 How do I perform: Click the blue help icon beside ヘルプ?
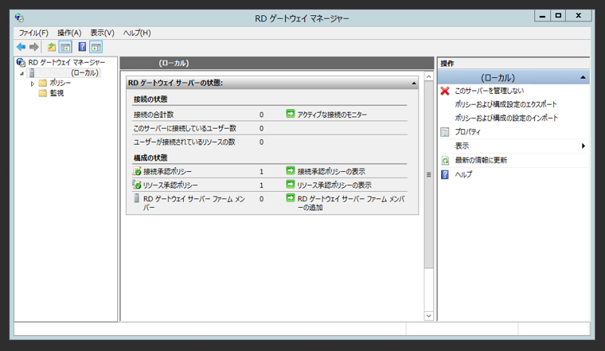(x=445, y=174)
